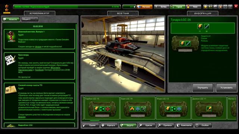Image resolution: width=239 pixels, height=134 pixels.
Task: Open the Новости news channel button
Action: pyautogui.click(x=11, y=19)
